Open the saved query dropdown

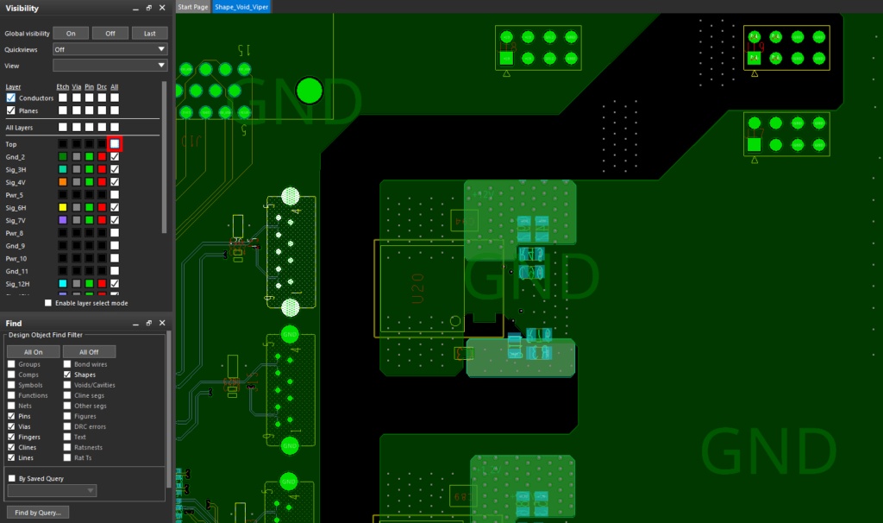52,491
